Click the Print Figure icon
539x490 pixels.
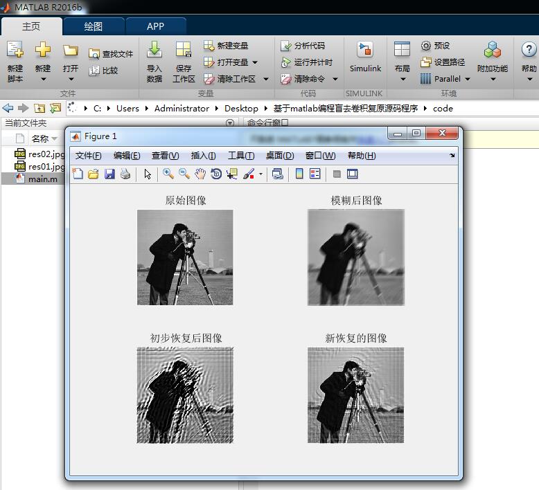coord(125,174)
